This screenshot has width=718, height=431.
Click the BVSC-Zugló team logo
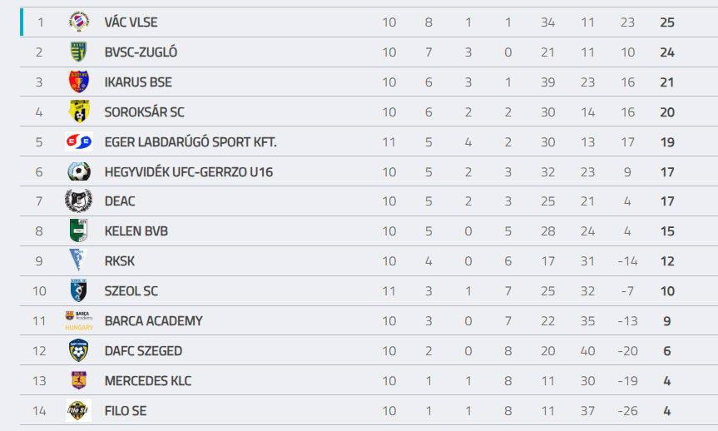[x=78, y=52]
